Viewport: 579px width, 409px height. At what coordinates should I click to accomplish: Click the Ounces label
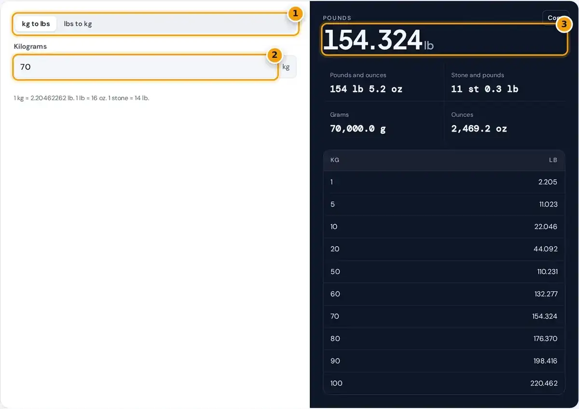coord(462,115)
